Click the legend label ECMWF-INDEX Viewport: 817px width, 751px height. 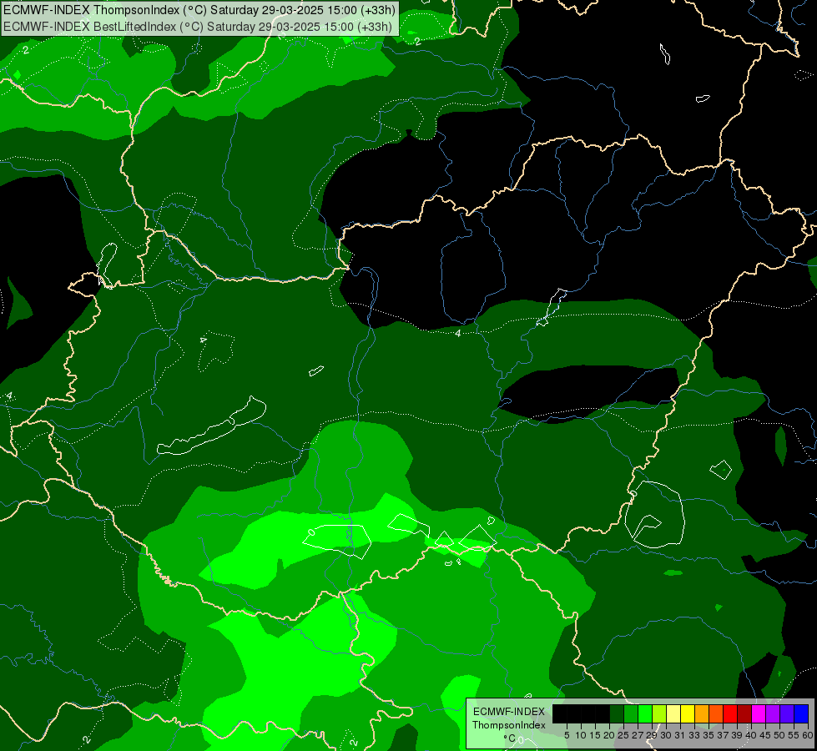[509, 712]
